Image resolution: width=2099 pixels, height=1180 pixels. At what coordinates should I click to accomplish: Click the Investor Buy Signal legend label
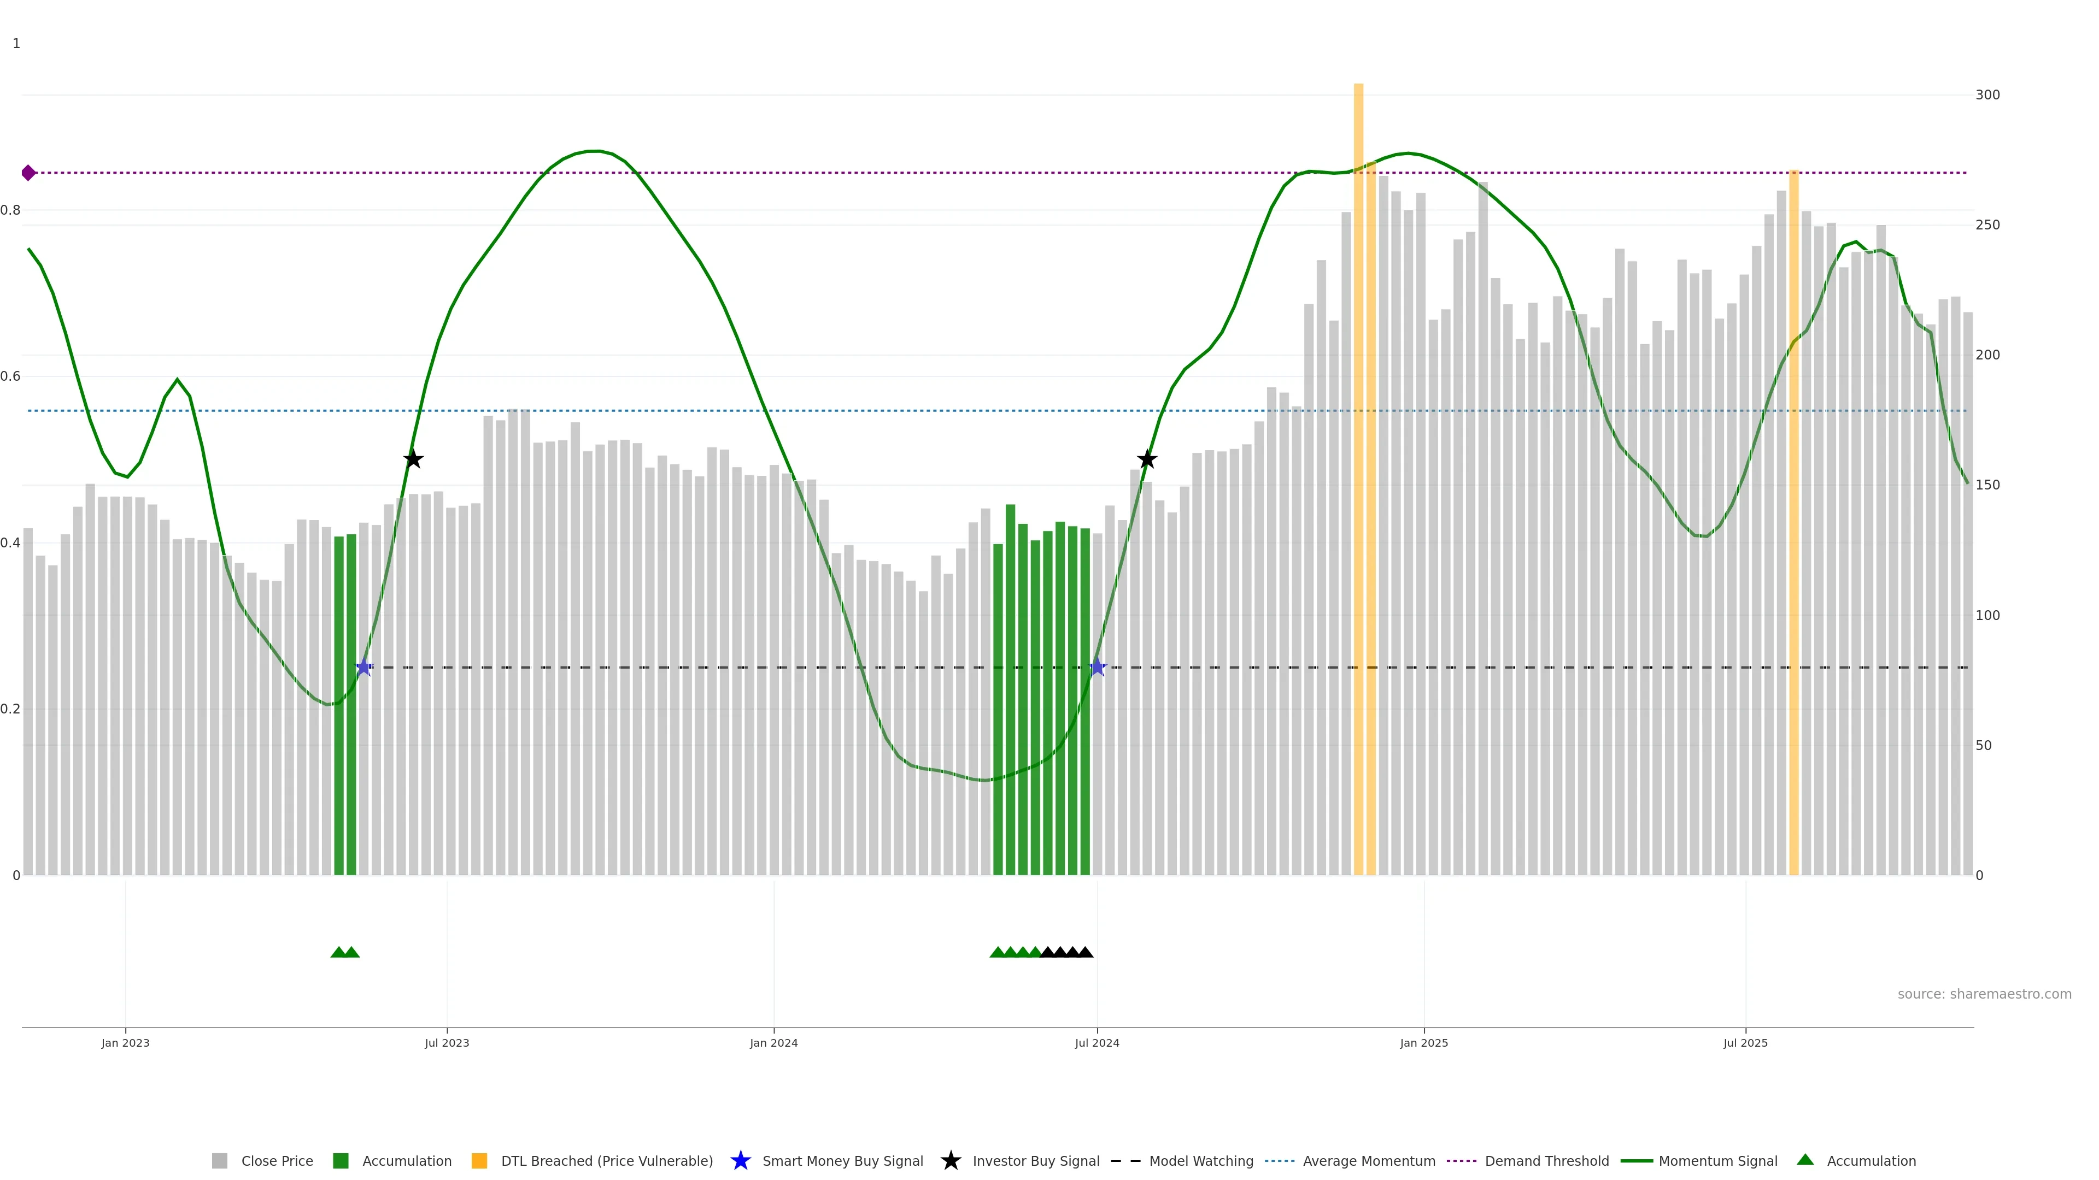point(1036,1160)
